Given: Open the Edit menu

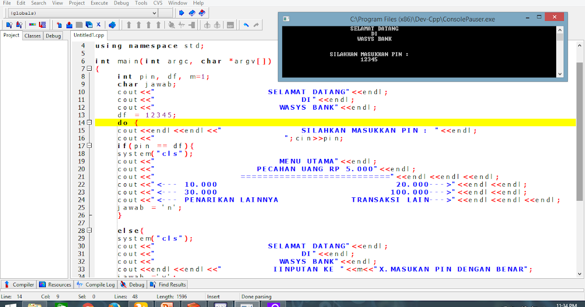Looking at the screenshot, I should tap(21, 3).
